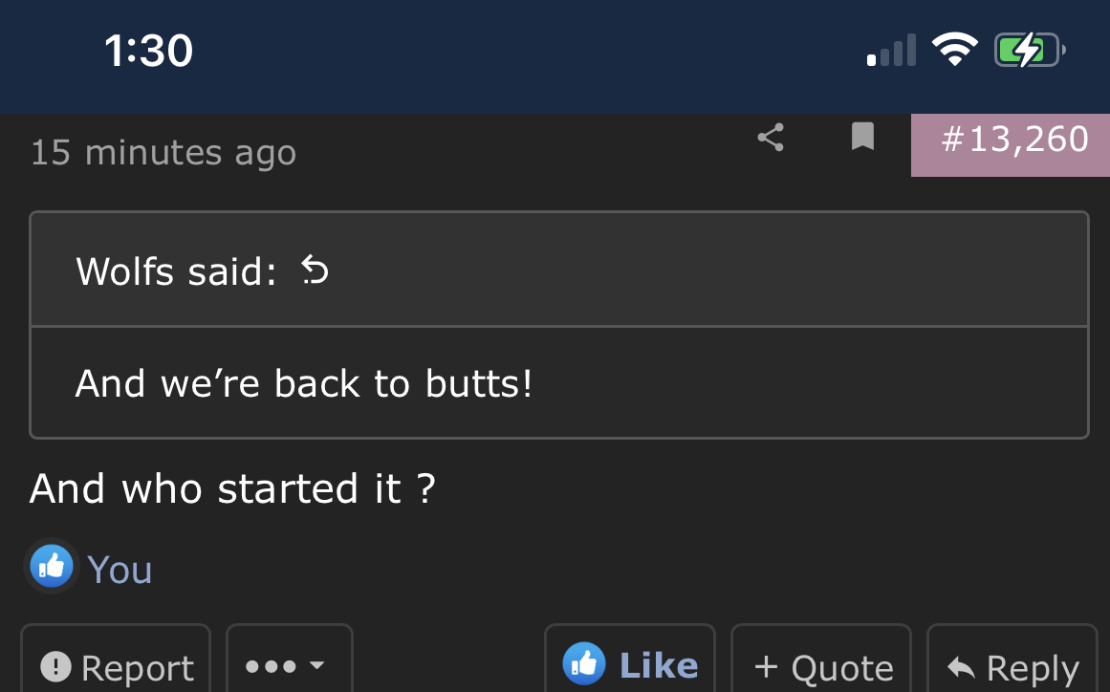The image size is (1110, 692).
Task: Tap the post text "And who started it ?"
Action: 232,489
